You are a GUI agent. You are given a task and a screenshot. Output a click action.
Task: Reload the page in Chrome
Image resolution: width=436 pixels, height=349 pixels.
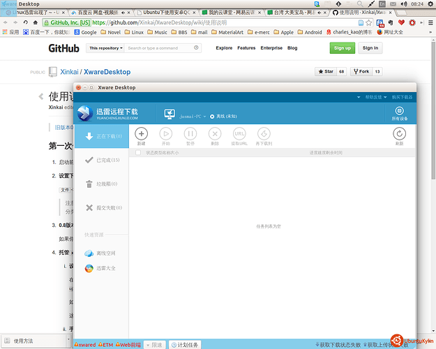tap(26, 22)
